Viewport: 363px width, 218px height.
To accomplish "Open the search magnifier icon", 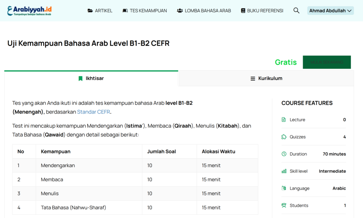I will tap(296, 11).
